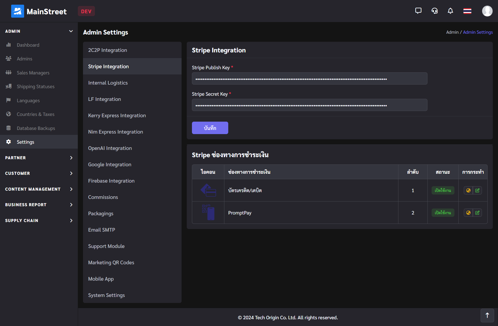The image size is (498, 326).
Task: Click the Stripe Secret Key field
Action: pyautogui.click(x=309, y=105)
